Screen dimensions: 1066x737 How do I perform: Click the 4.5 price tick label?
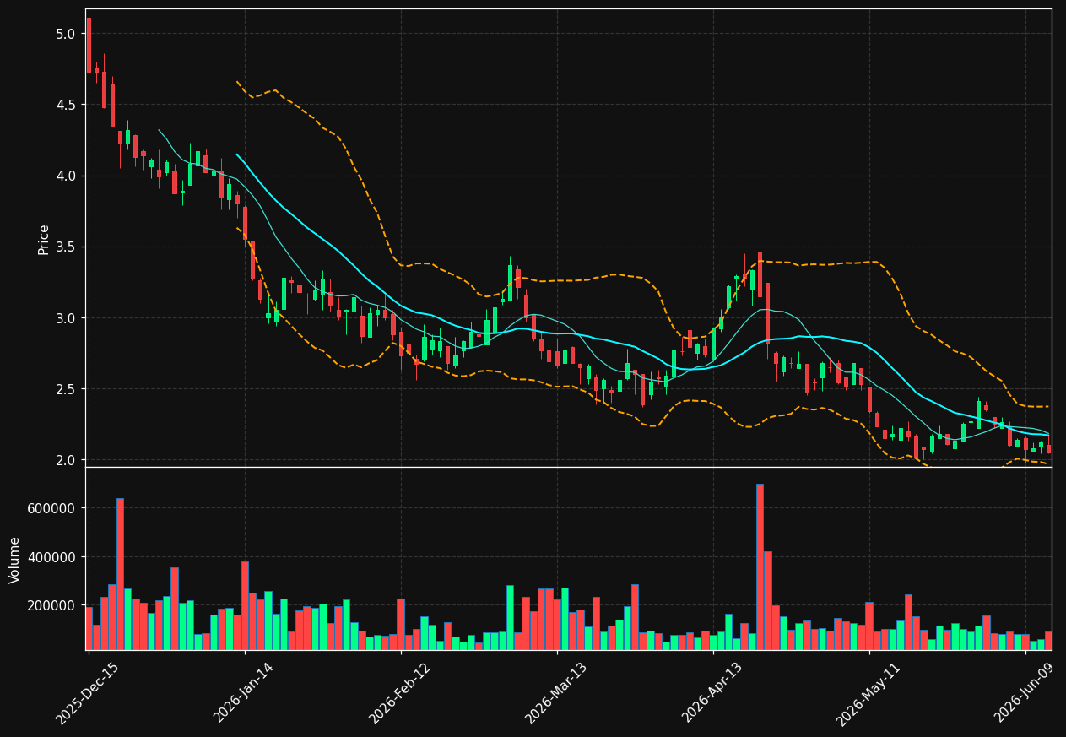66,105
